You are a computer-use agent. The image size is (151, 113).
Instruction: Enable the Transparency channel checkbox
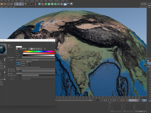coord(5,65)
